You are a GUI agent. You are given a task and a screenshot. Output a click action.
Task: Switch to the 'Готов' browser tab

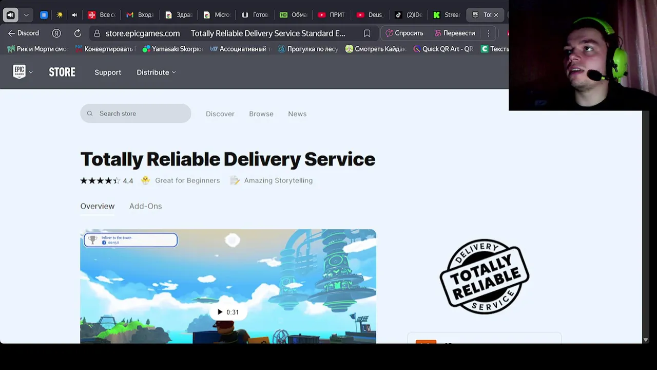coord(255,15)
